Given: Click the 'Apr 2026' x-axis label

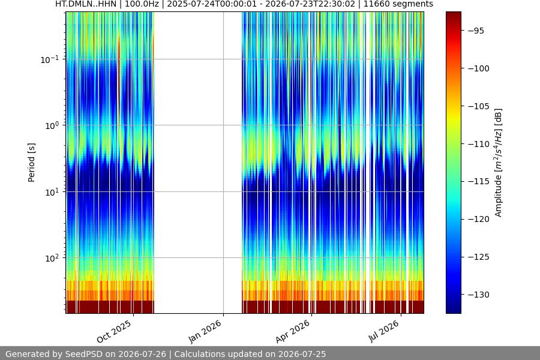Looking at the screenshot, I should 293,331.
